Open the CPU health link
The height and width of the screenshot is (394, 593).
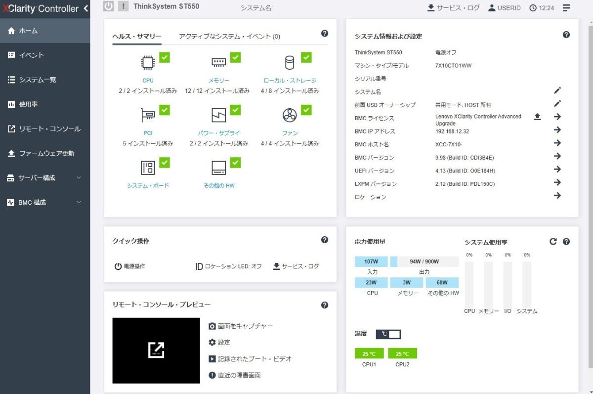148,81
